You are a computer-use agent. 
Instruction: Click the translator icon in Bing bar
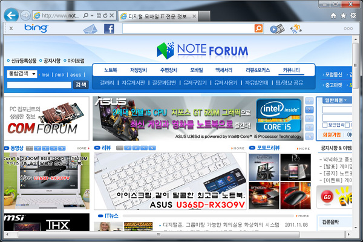point(296,29)
